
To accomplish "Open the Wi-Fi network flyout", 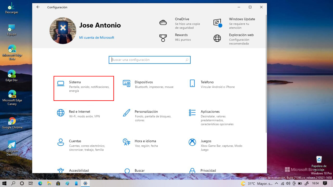I will [283, 183].
